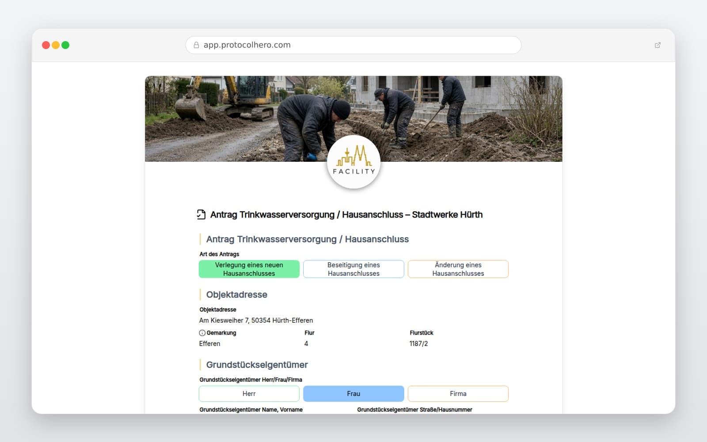Click the Grundstückseigentümer Name, Vorname label
Viewport: 707px width, 442px height.
(251, 410)
